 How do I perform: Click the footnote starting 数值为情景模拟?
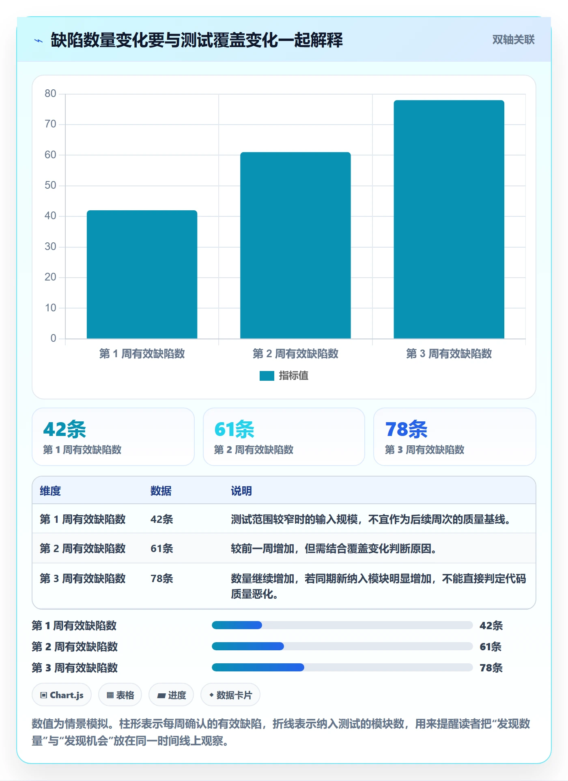281,732
